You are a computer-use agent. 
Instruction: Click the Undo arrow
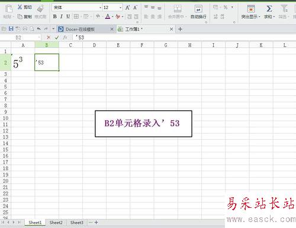point(39,29)
